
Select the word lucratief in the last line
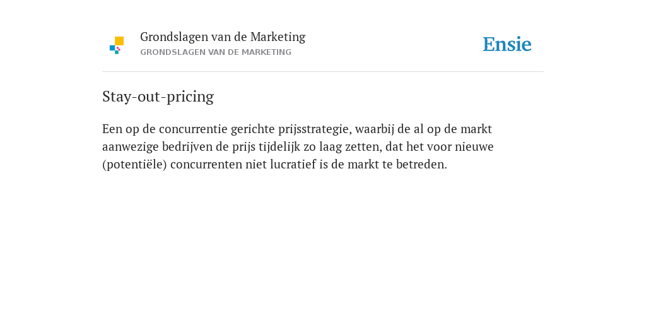(293, 165)
